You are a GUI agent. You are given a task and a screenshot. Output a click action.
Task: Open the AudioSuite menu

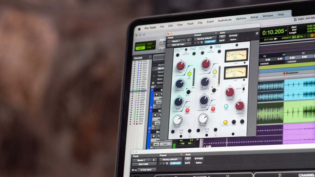click(225, 20)
